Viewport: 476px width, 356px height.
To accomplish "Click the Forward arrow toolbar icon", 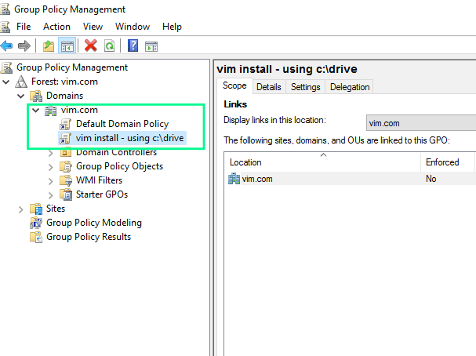I will pos(24,45).
